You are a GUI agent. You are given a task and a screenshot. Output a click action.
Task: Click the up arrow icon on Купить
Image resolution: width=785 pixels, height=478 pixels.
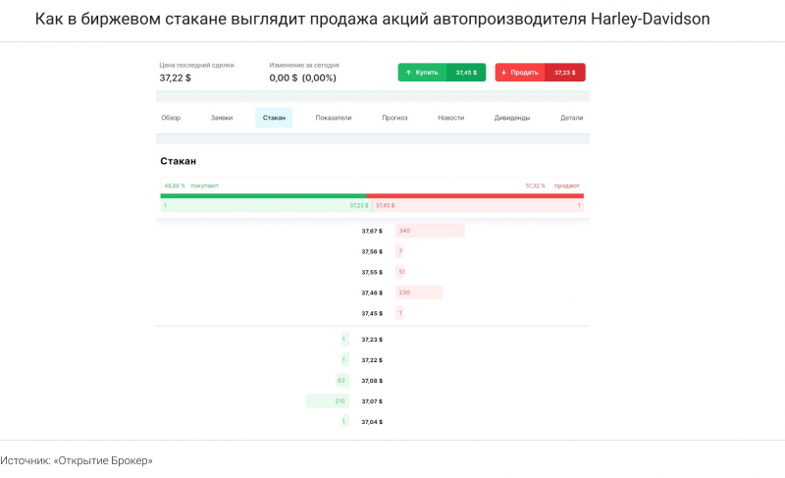coord(408,73)
